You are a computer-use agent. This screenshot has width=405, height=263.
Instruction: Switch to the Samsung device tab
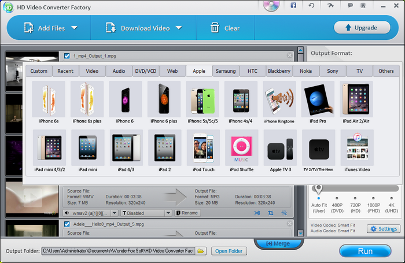(226, 71)
